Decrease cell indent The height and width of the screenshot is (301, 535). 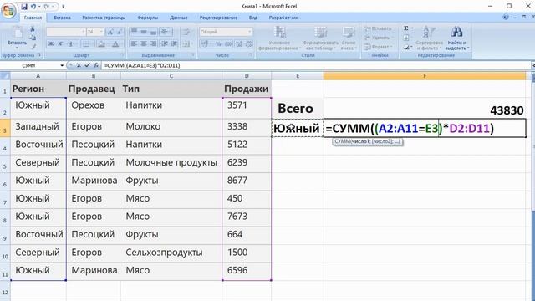[x=165, y=43]
